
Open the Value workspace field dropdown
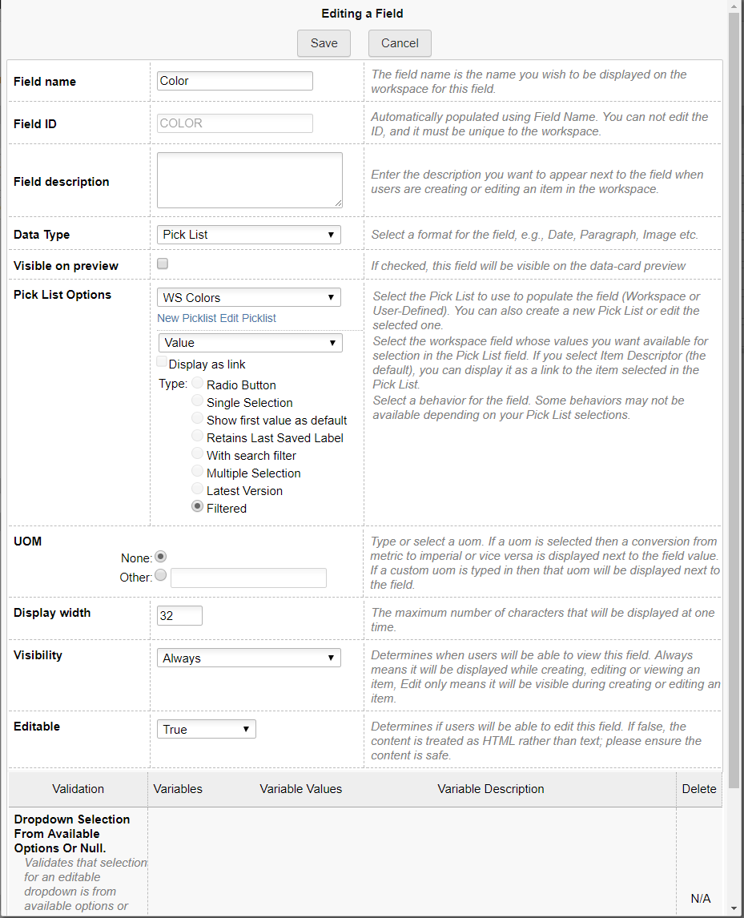point(250,342)
